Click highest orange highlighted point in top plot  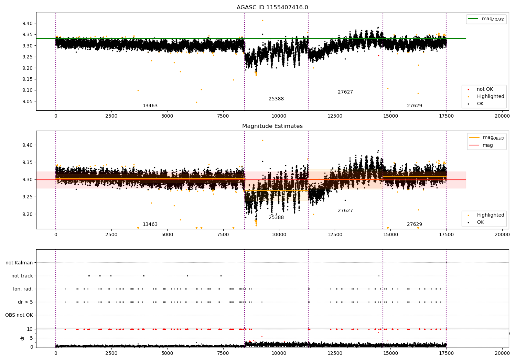click(262, 20)
